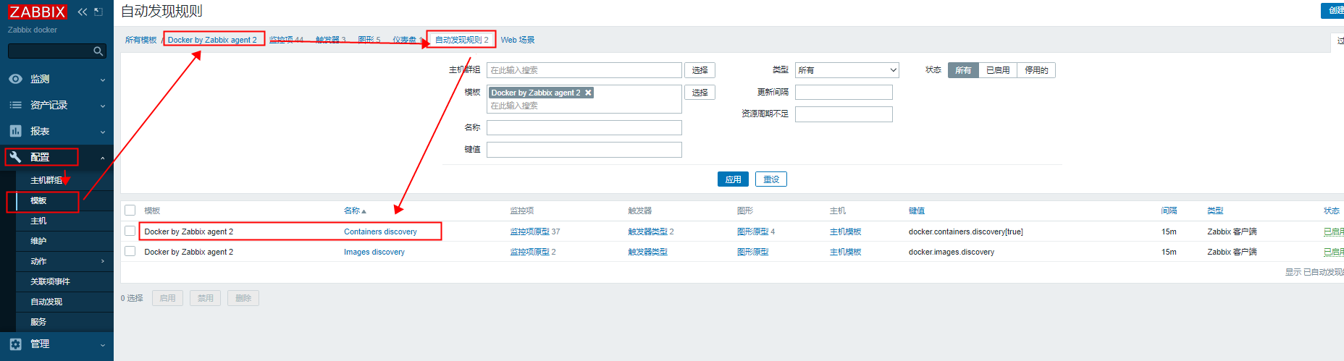Expand the 动作 submenu arrow
The image size is (1344, 361).
click(102, 261)
